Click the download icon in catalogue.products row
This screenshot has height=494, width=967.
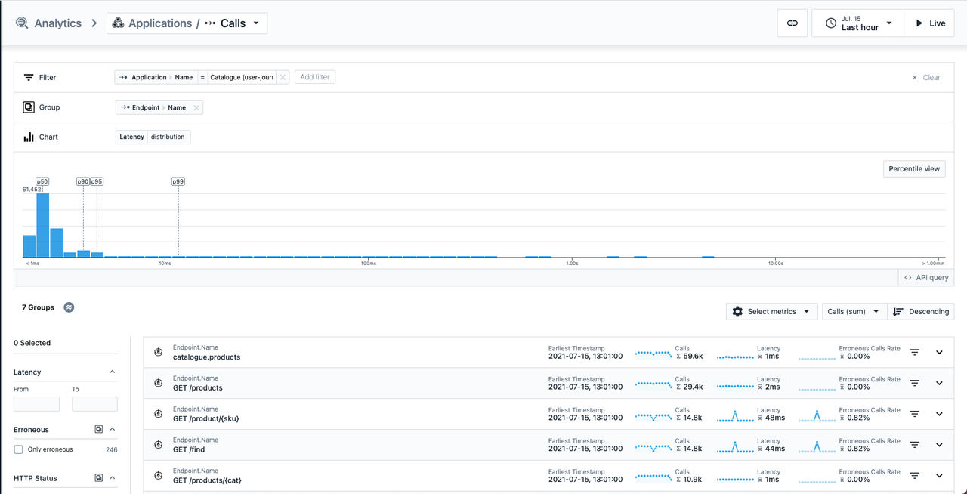(159, 352)
